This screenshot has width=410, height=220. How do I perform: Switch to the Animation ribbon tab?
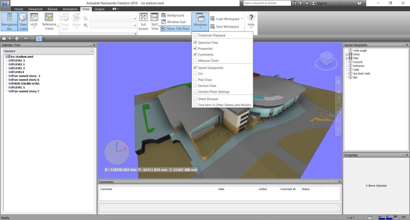point(70,9)
